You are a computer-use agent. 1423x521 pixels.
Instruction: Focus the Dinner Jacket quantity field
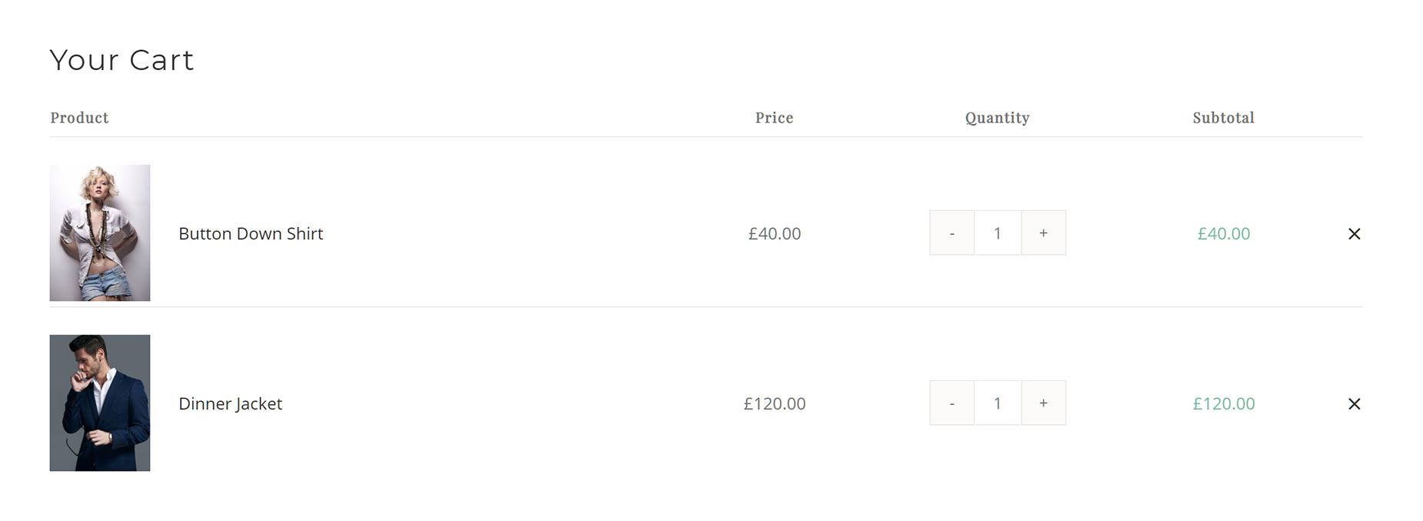click(x=998, y=402)
